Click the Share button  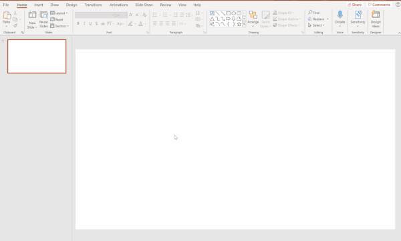coord(354,5)
